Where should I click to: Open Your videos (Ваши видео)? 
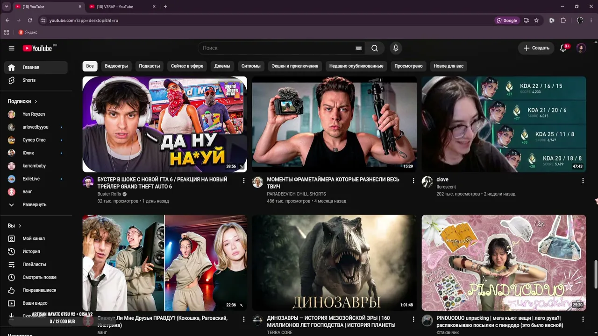pos(36,303)
